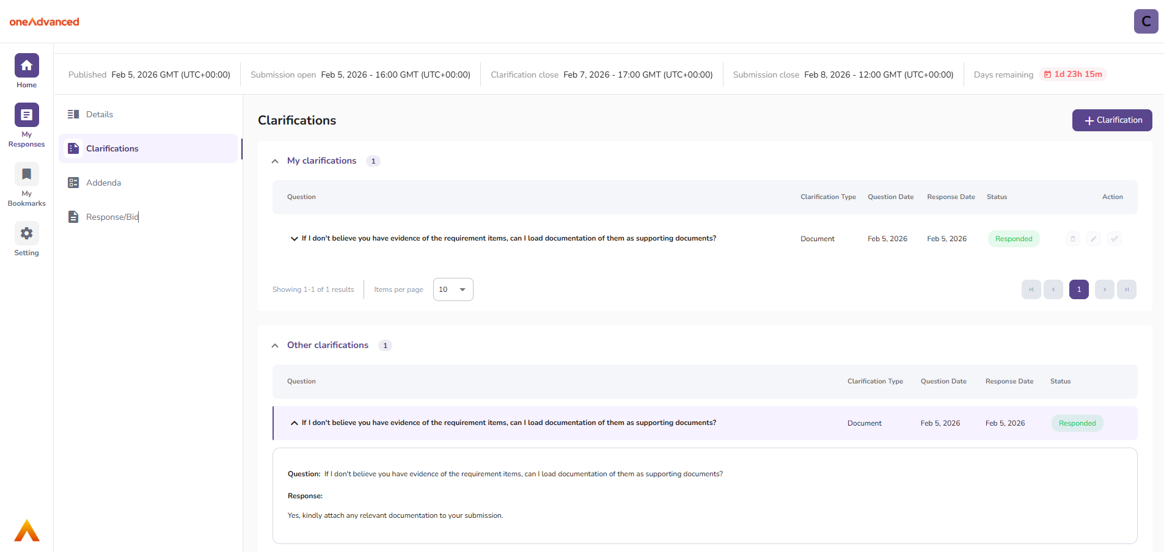The width and height of the screenshot is (1164, 552).
Task: Open the user avatar "C" menu
Action: [1146, 21]
